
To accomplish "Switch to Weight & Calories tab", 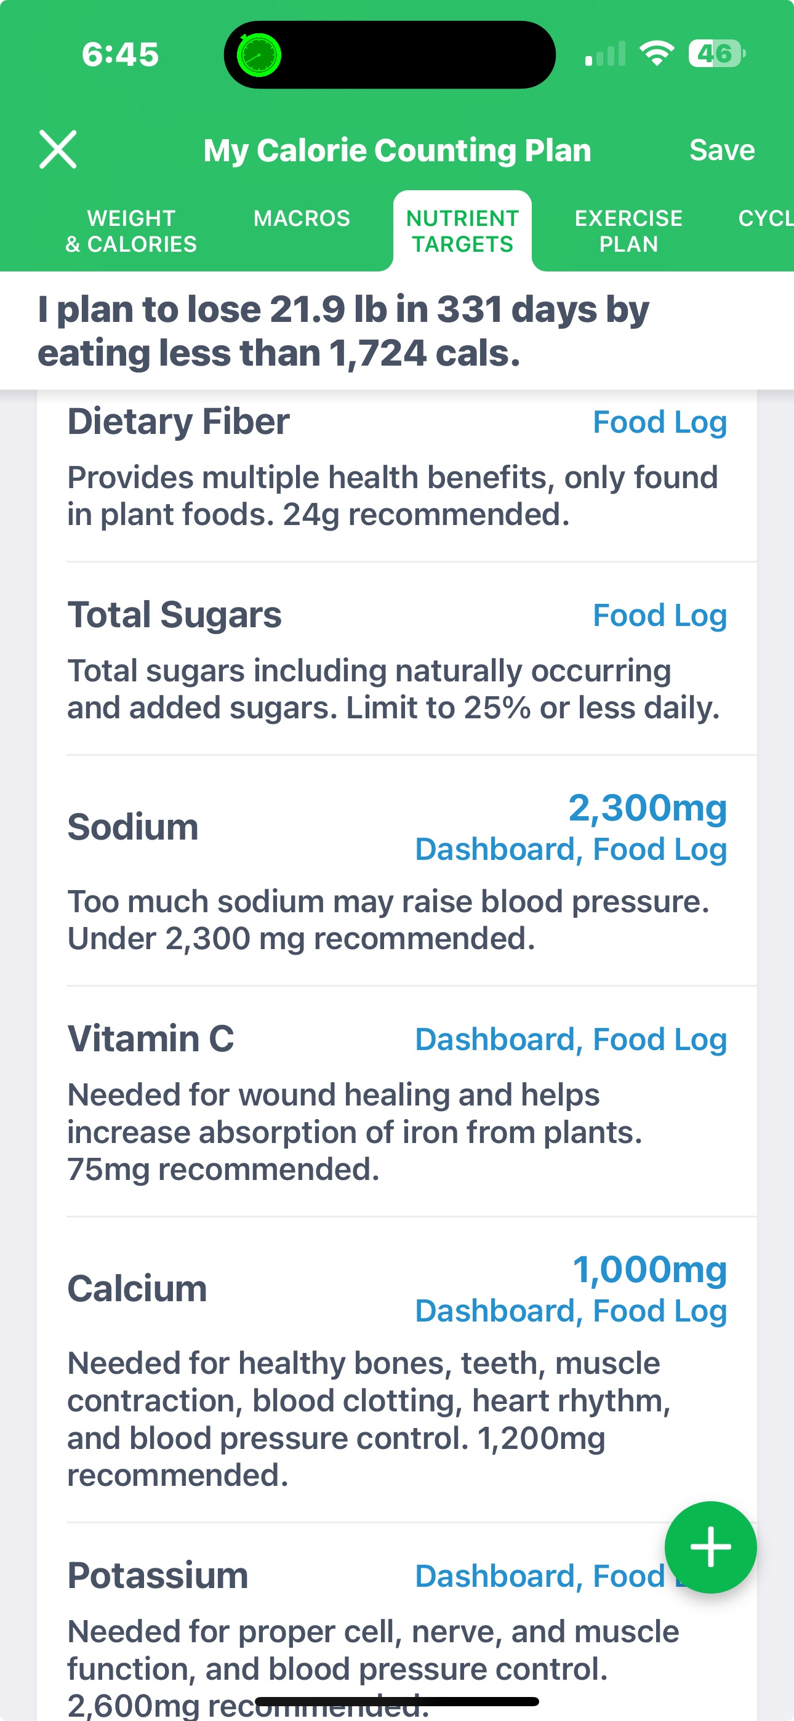I will pyautogui.click(x=131, y=230).
